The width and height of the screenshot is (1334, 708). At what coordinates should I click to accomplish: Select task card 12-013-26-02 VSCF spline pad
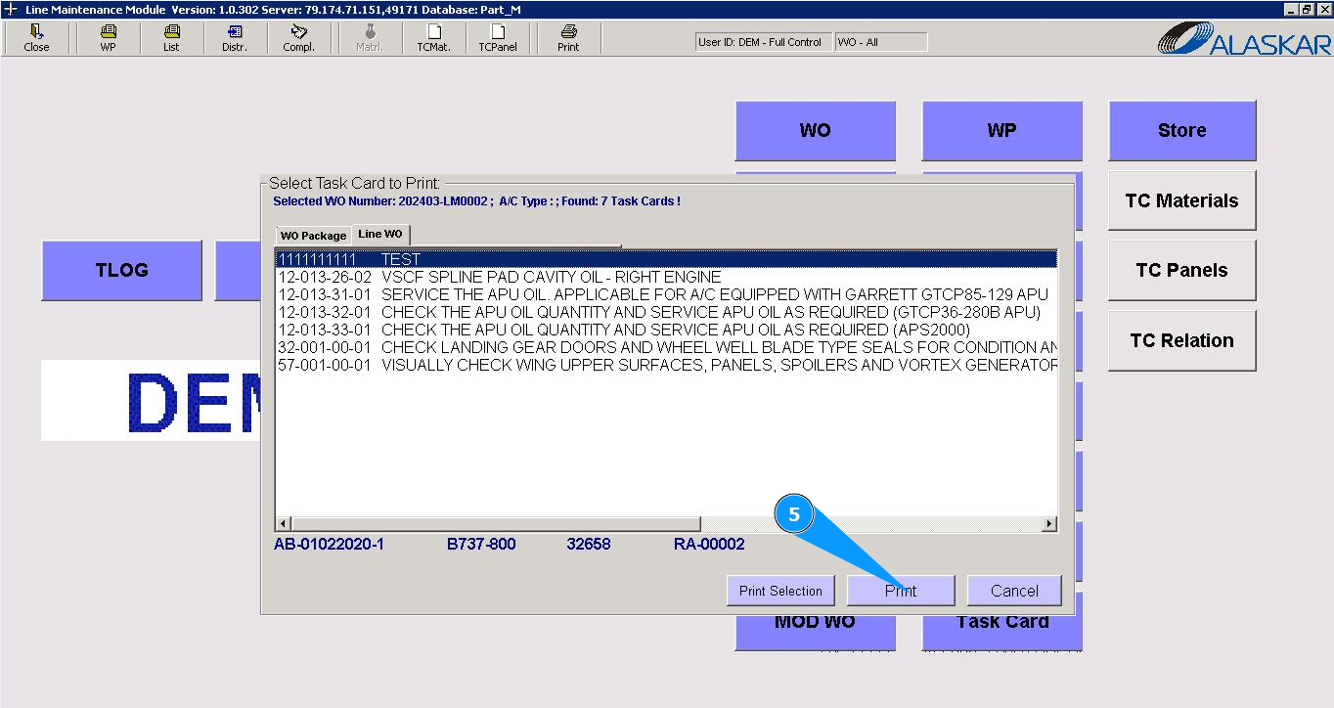pyautogui.click(x=666, y=277)
